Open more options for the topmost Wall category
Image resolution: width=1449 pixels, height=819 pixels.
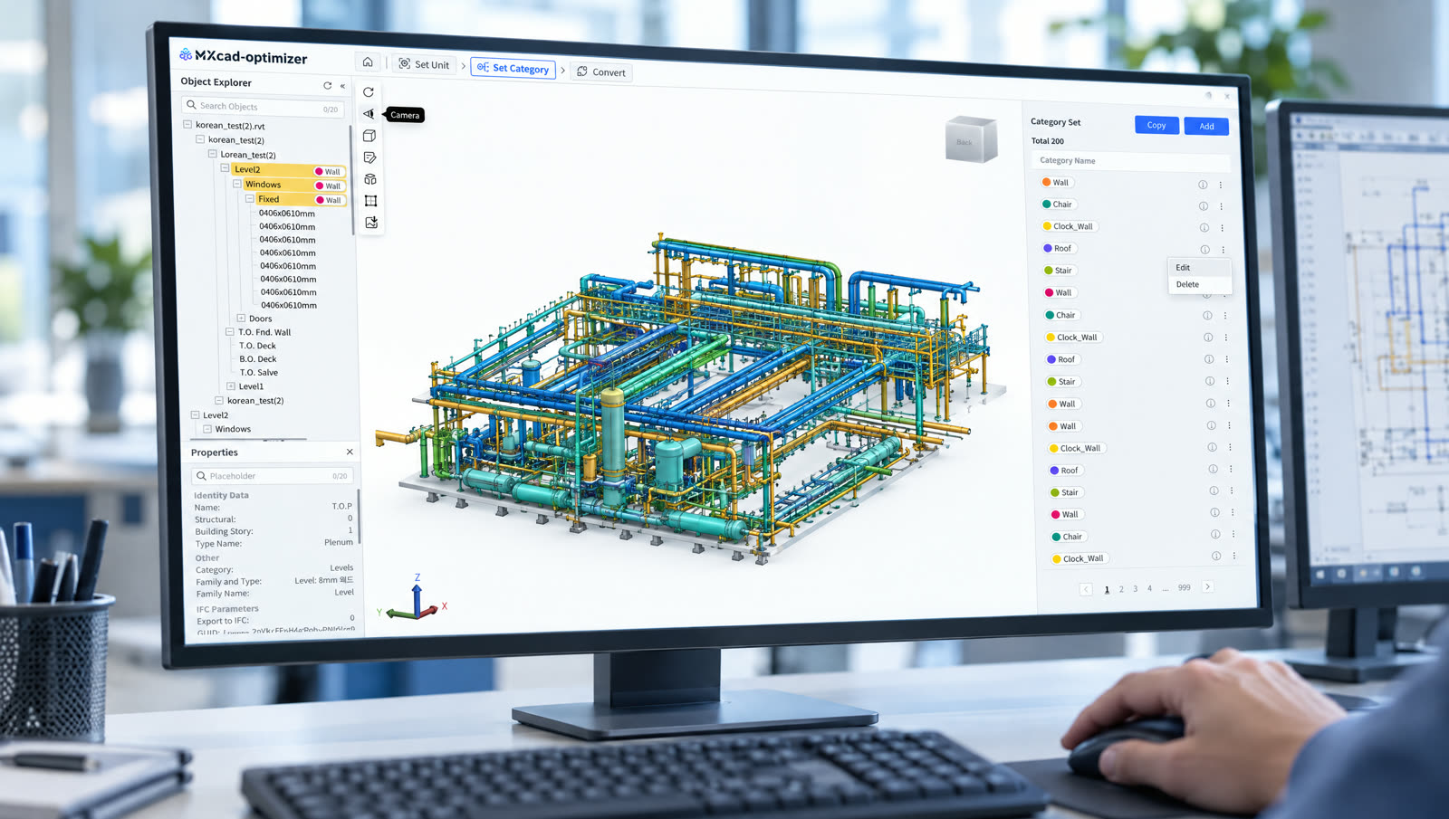(x=1221, y=185)
